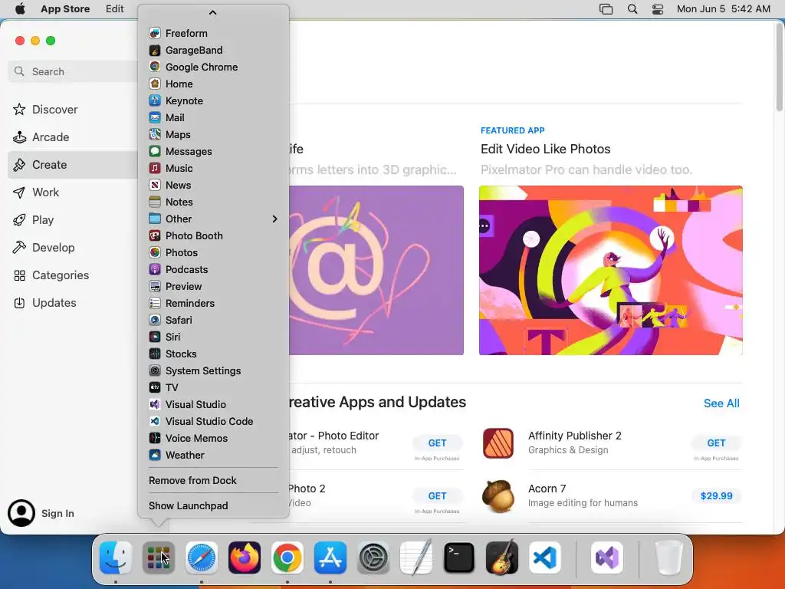The height and width of the screenshot is (589, 785).
Task: Click the Mail icon in the menu
Action: coord(155,117)
